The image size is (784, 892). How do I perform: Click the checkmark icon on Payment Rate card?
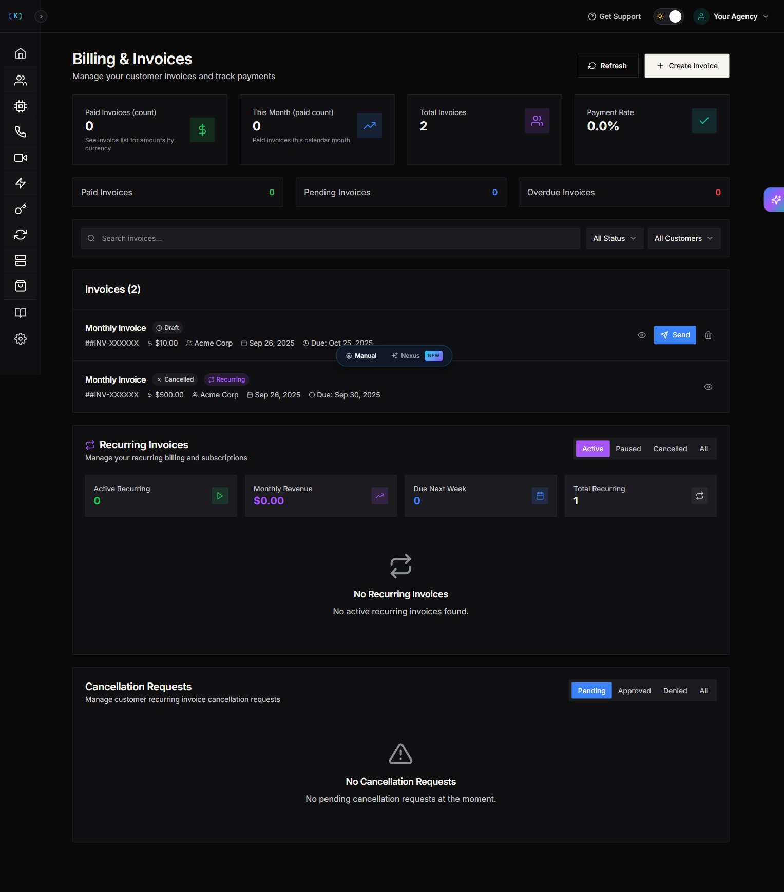click(x=704, y=121)
